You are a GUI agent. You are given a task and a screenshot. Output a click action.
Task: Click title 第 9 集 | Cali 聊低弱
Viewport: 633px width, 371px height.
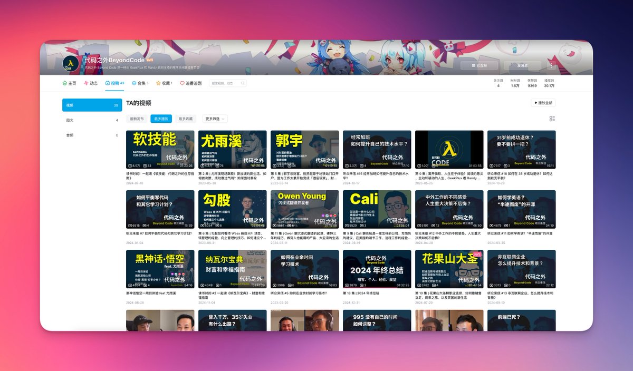377,235
